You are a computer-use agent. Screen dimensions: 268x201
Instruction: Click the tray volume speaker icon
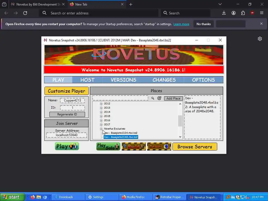(247, 197)
